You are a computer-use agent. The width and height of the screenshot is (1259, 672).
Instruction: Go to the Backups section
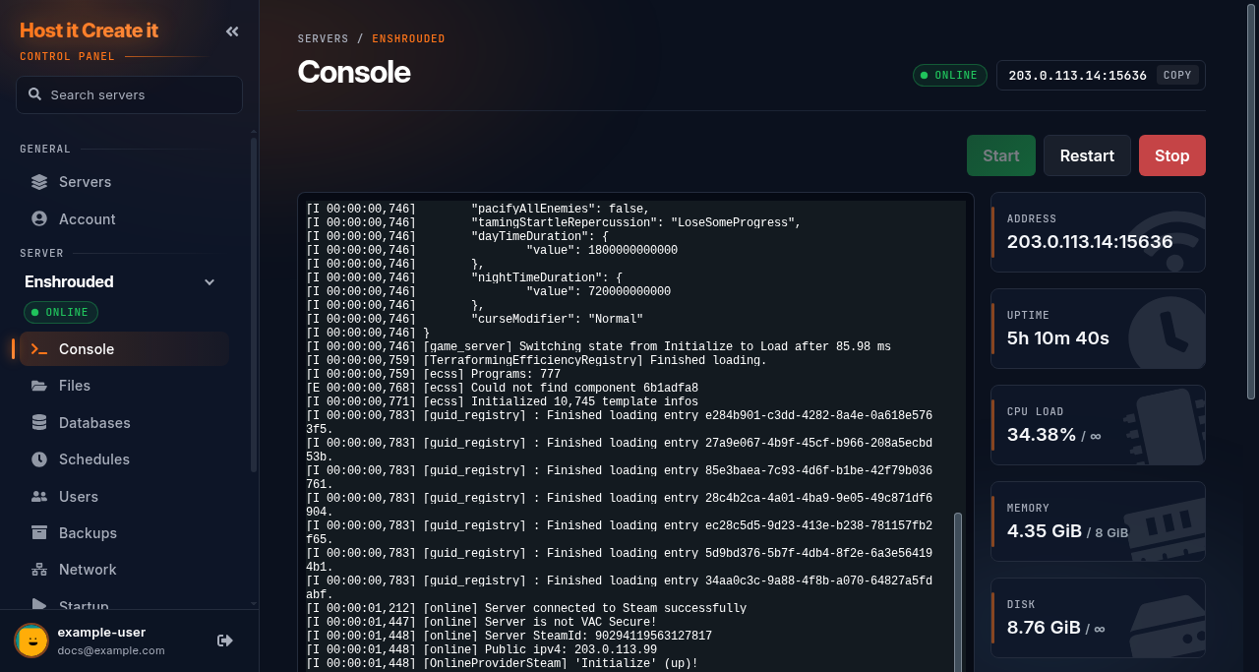(124, 532)
